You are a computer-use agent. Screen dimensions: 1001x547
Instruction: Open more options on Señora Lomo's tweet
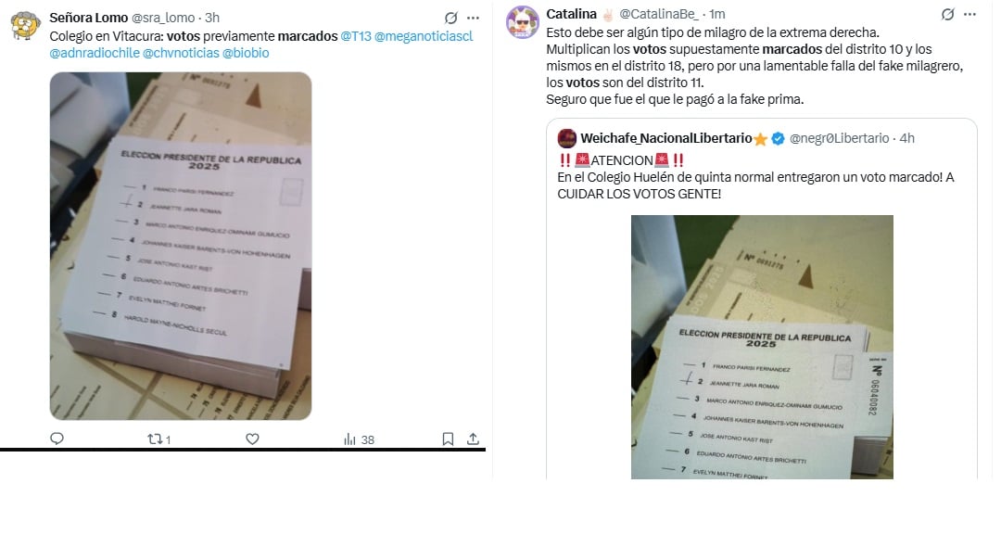(x=473, y=18)
